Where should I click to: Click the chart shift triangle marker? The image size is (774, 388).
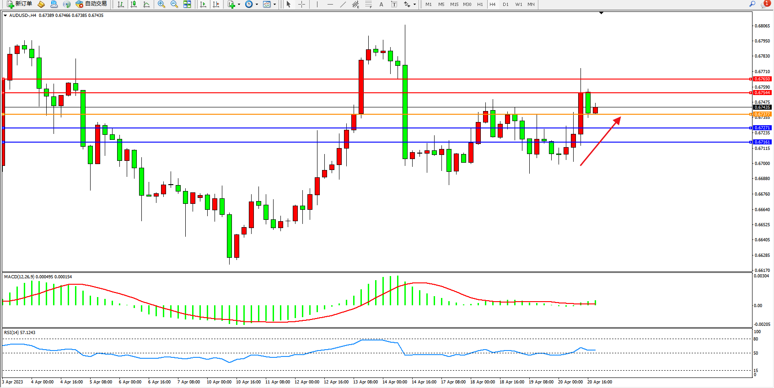click(601, 13)
